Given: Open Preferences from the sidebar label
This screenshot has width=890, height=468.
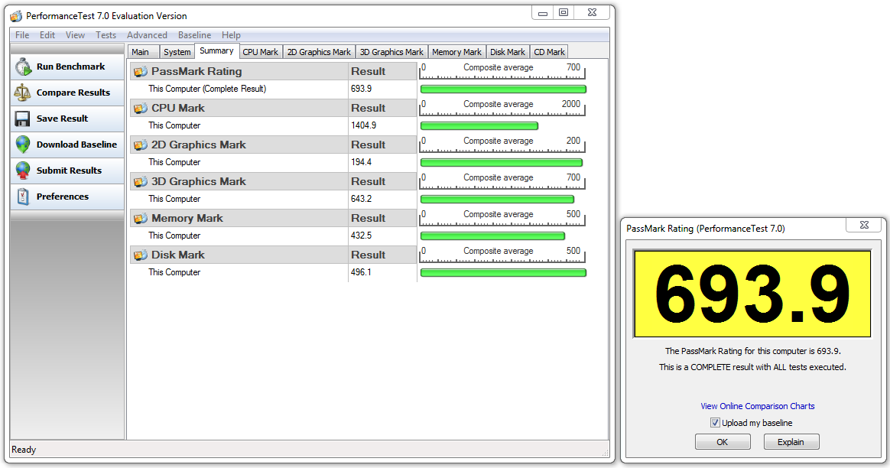Looking at the screenshot, I should click(x=63, y=197).
